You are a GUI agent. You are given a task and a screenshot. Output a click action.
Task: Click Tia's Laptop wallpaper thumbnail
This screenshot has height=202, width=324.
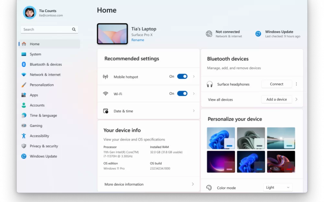click(112, 34)
